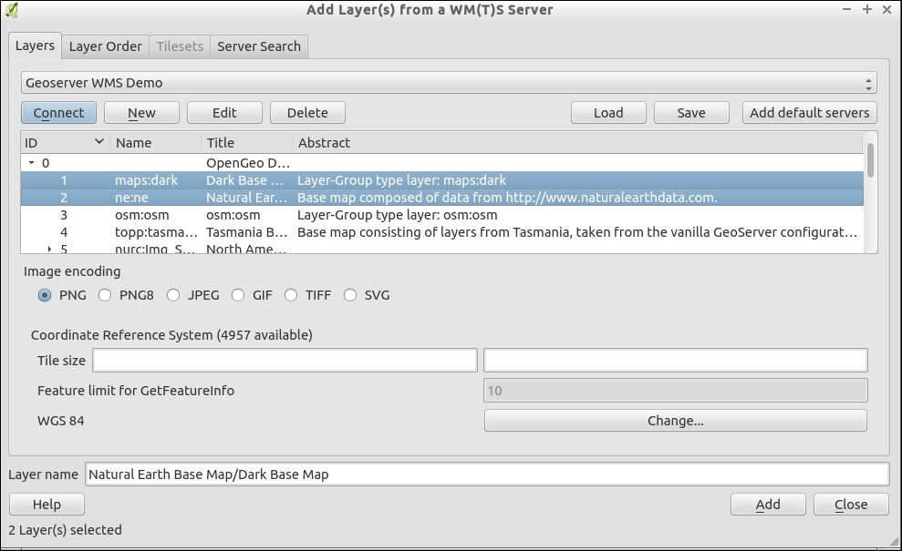The width and height of the screenshot is (902, 551).
Task: Click the first Tile size input box
Action: (285, 361)
